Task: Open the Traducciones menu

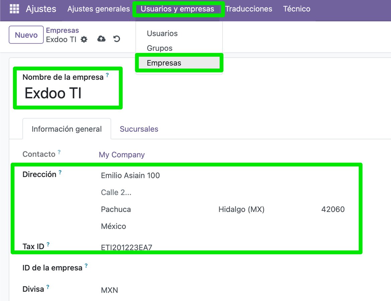Action: coord(249,9)
